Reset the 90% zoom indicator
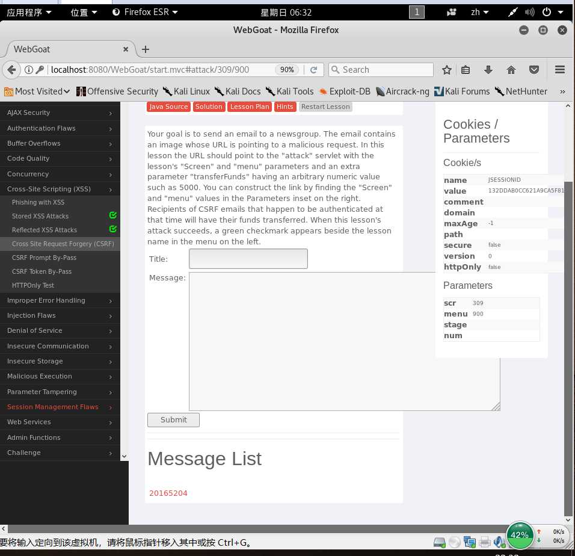Image resolution: width=575 pixels, height=556 pixels. tap(286, 70)
